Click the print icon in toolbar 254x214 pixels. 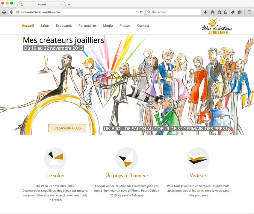pos(4,12)
